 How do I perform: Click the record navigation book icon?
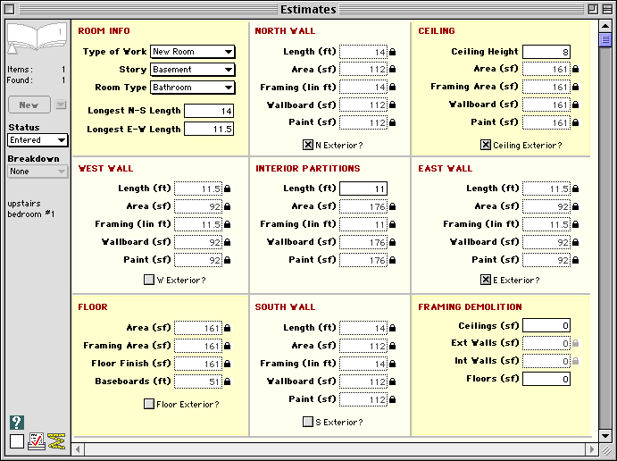coord(37,41)
